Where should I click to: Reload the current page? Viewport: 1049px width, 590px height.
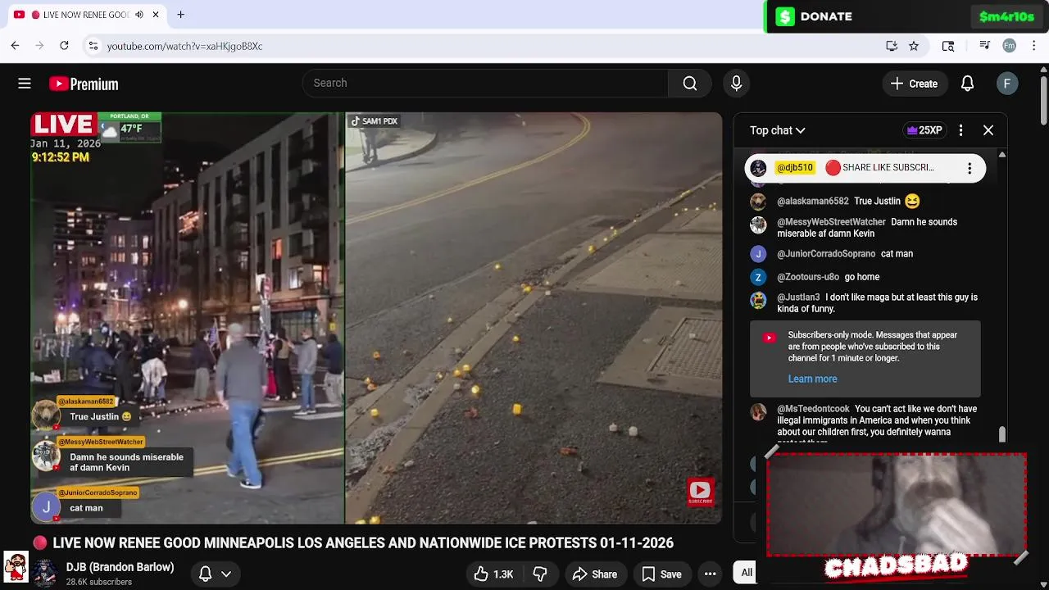click(64, 46)
